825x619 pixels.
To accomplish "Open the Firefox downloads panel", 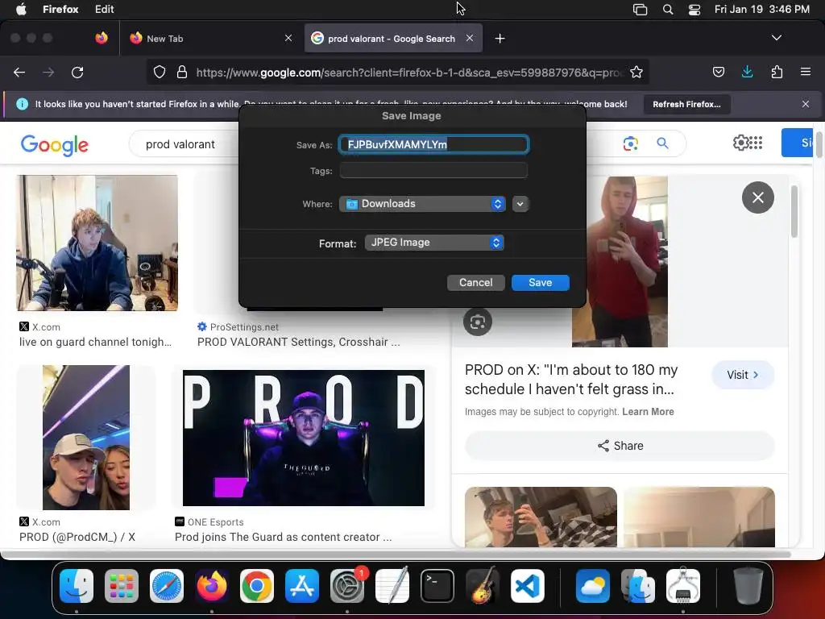I will tap(747, 72).
